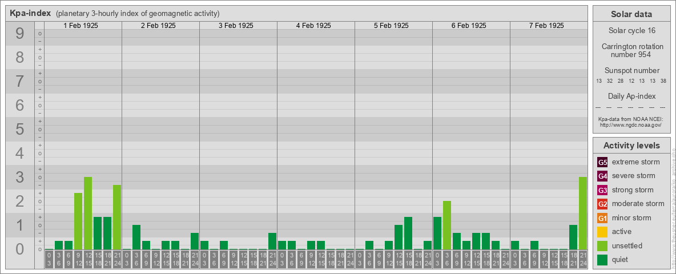Click the 'Solar data' panel heading
This screenshot has height=274, width=676.
pyautogui.click(x=631, y=14)
